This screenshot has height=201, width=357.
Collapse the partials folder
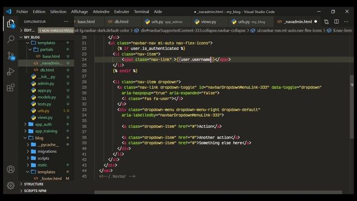pyautogui.click(x=30, y=50)
